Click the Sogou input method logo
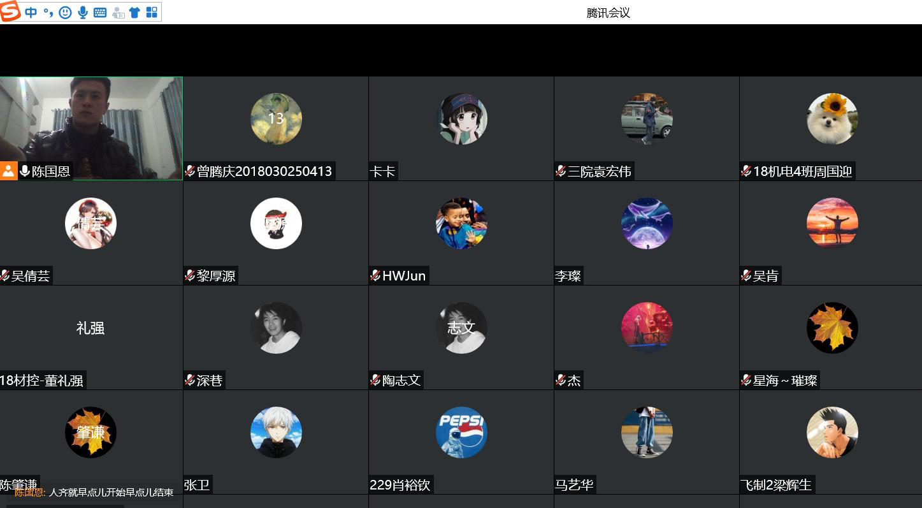Viewport: 922px width, 508px height. point(10,12)
